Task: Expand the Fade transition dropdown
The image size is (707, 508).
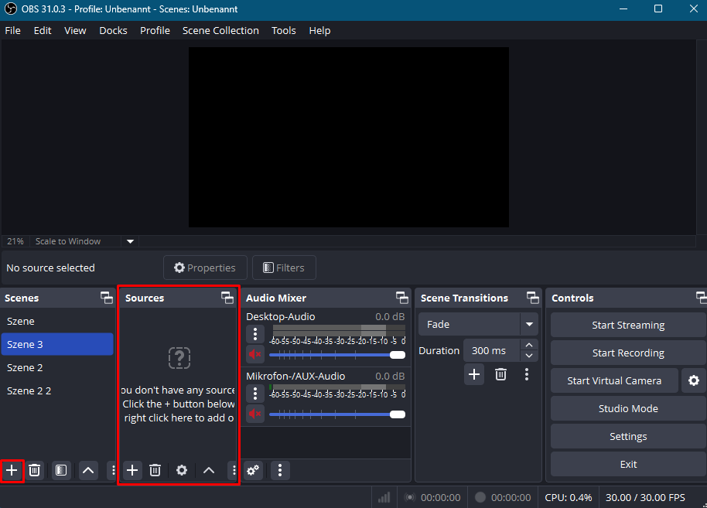Action: tap(529, 325)
